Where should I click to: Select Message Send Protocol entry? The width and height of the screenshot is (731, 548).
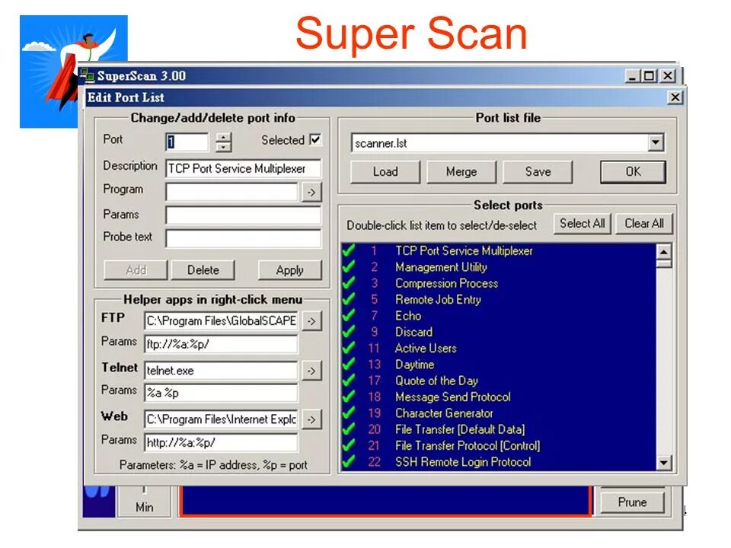tap(499, 397)
